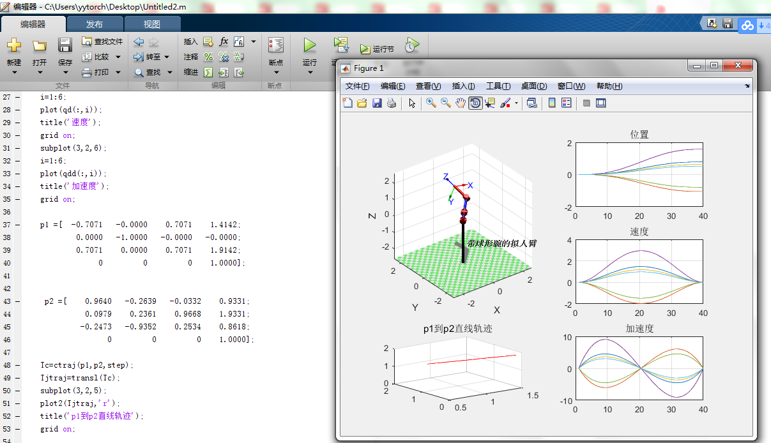Enable the Zoom Out tool in Figure window

[x=445, y=103]
